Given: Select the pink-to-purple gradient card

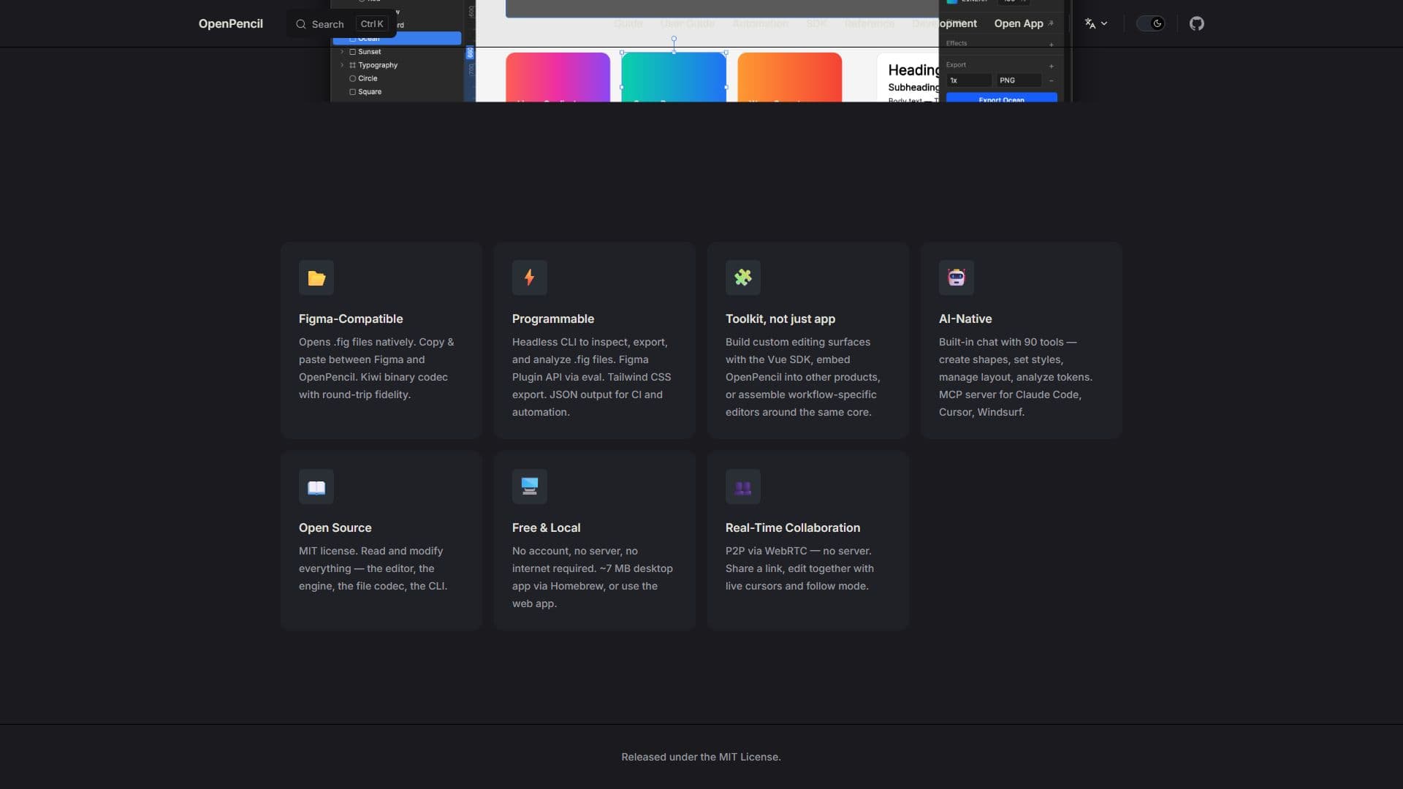Looking at the screenshot, I should click(x=558, y=77).
